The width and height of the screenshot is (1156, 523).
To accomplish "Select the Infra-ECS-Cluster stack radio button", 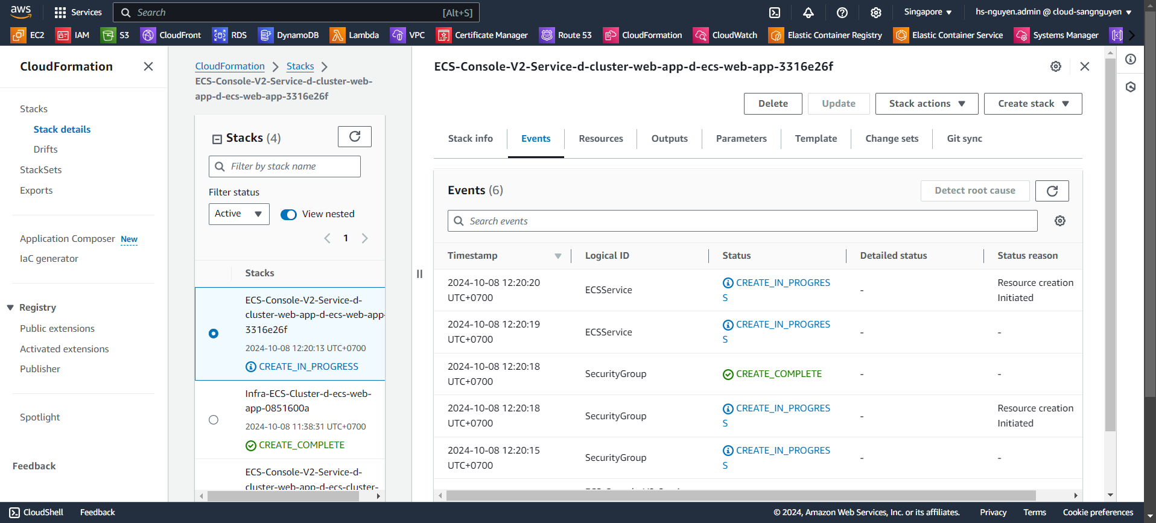I will click(x=214, y=420).
